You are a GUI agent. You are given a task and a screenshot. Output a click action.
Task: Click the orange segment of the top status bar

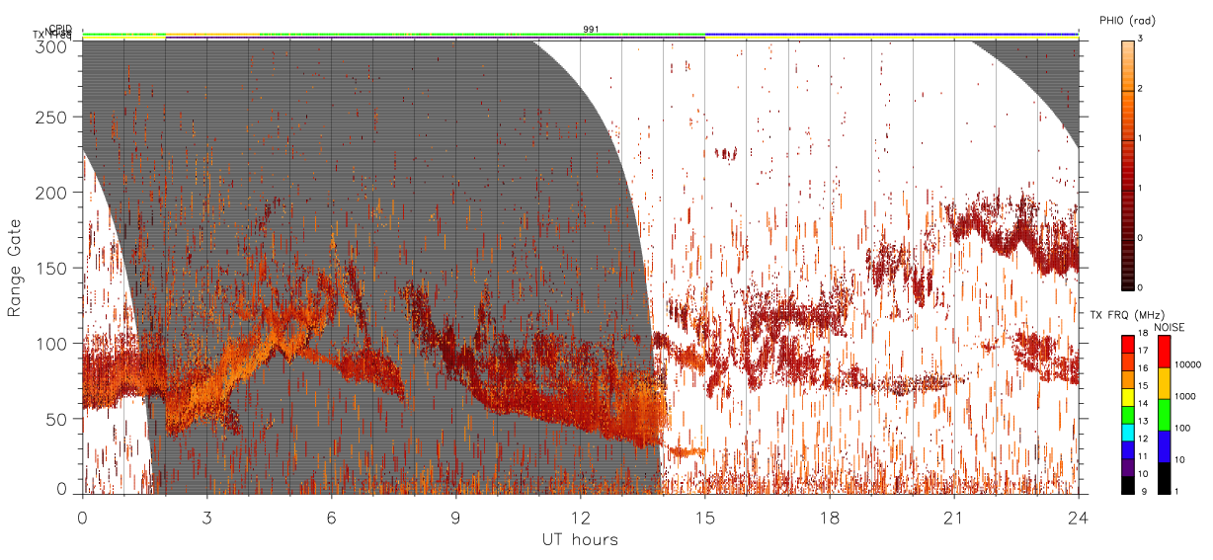click(212, 34)
